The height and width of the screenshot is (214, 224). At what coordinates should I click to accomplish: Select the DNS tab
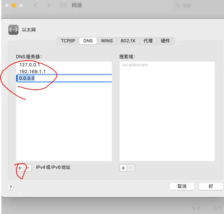pyautogui.click(x=88, y=41)
